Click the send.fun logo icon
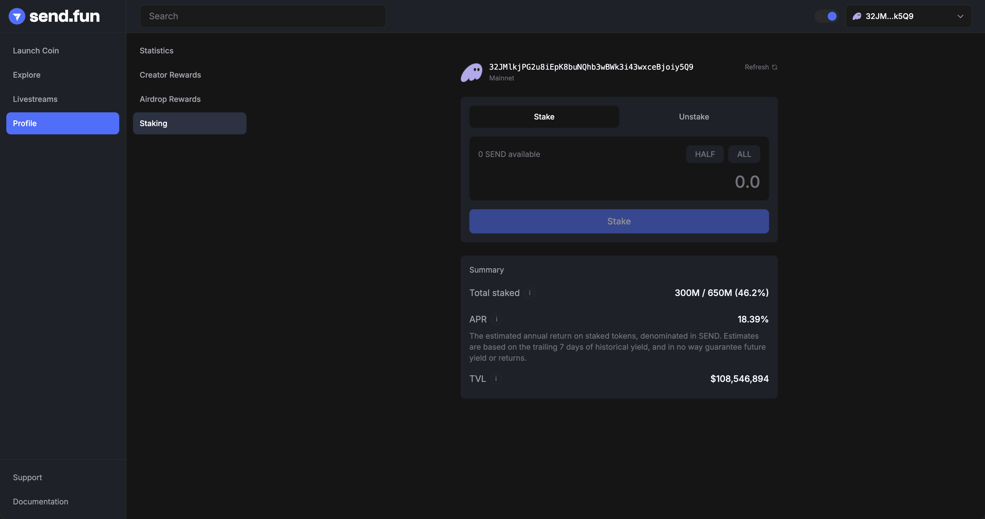This screenshot has width=985, height=519. click(17, 16)
